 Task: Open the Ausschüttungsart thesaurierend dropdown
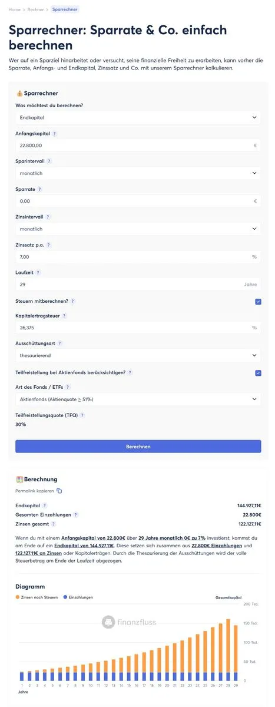pyautogui.click(x=138, y=355)
